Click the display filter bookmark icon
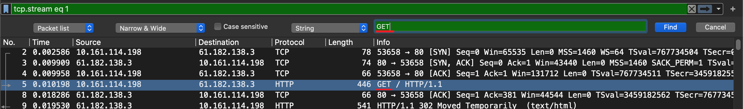This screenshot has height=109, width=743. [x=6, y=9]
